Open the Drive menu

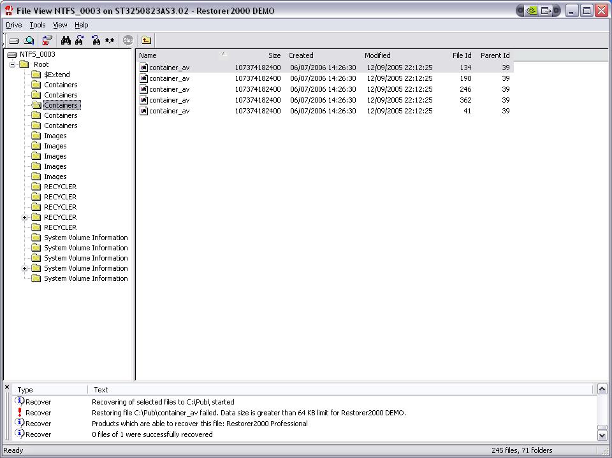[13, 25]
